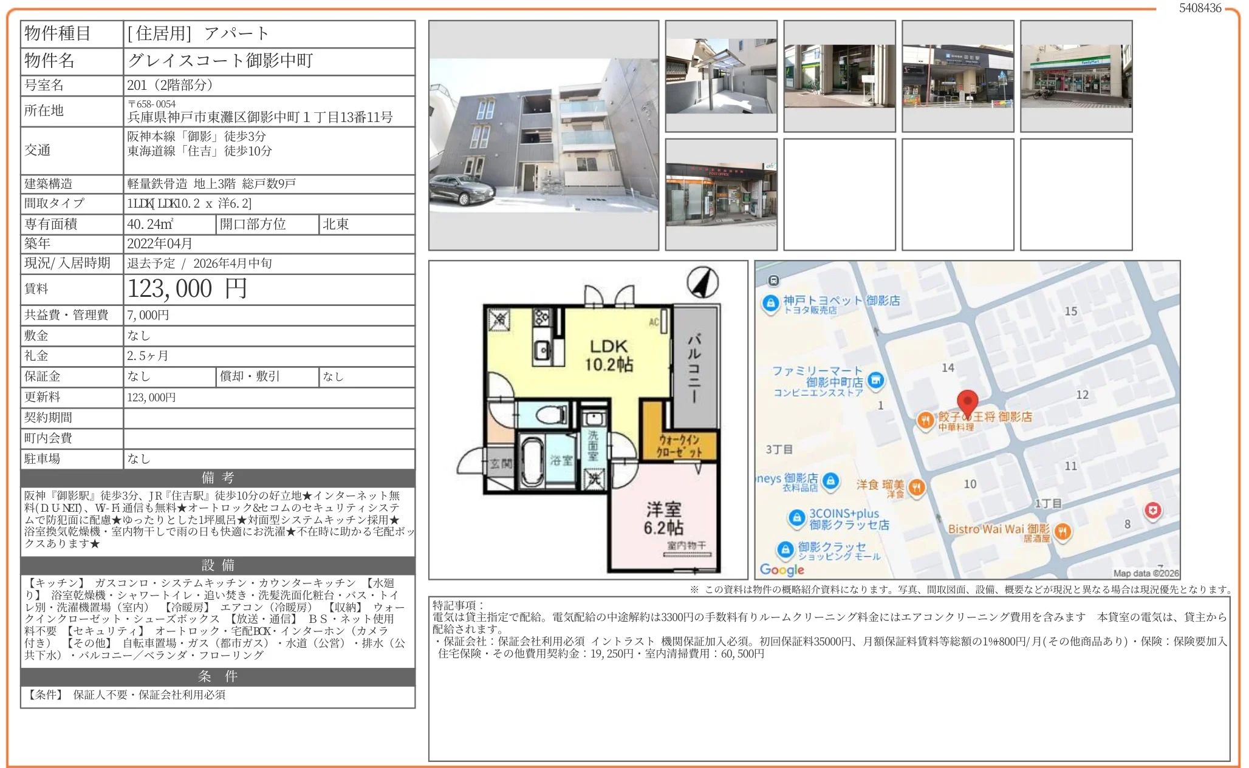Screen dimensions: 1249x768
Task: Select the 餃子の王将 御影店 restaurant icon
Action: pos(926,418)
